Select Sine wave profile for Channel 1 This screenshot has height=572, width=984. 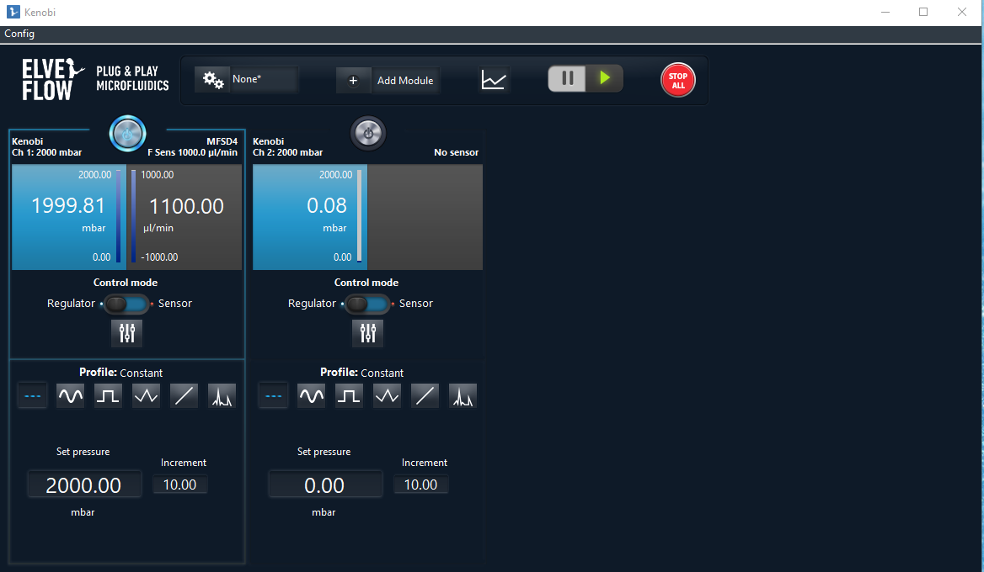(x=70, y=396)
